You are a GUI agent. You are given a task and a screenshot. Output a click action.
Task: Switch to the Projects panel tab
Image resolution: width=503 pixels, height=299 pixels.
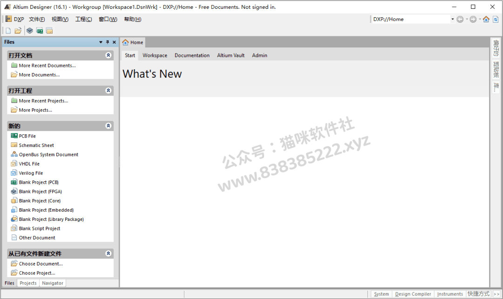[x=28, y=283]
